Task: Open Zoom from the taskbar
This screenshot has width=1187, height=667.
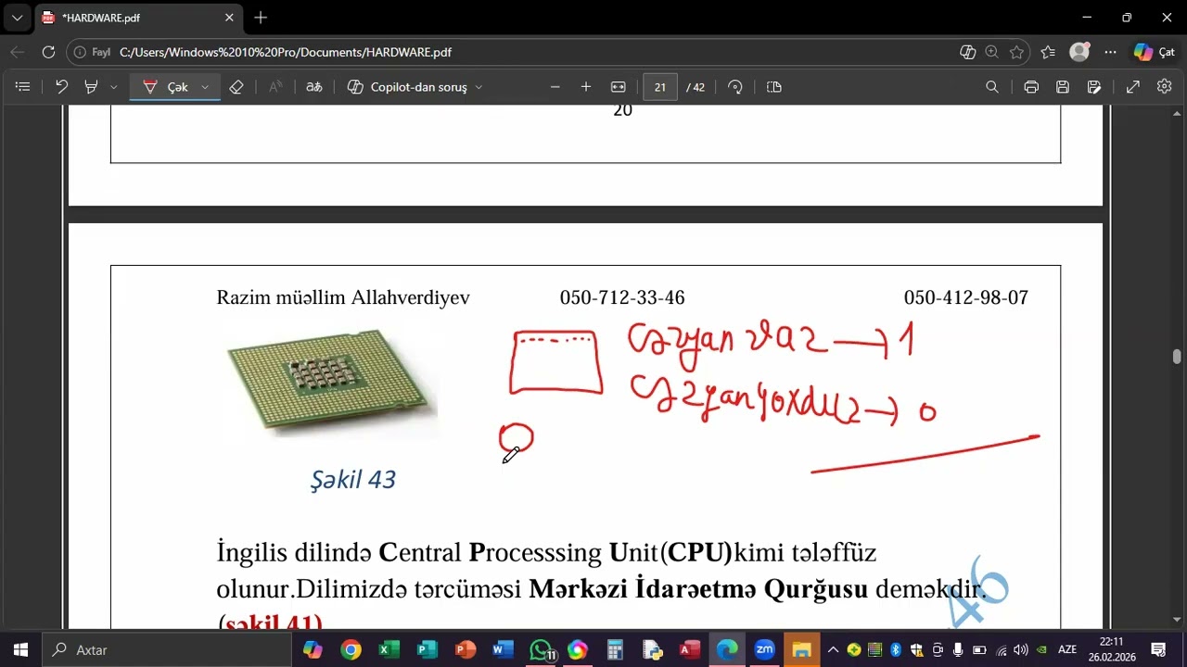Action: click(x=764, y=650)
